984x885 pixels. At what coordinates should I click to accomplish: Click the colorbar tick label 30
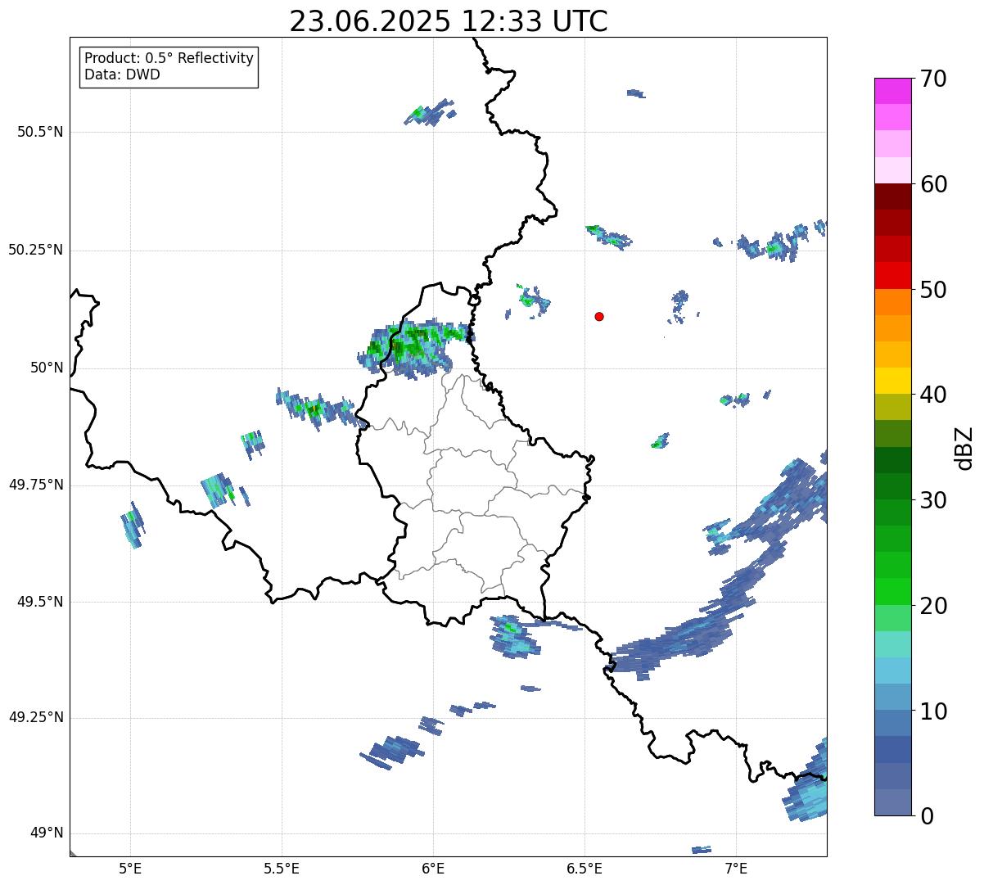[x=932, y=500]
